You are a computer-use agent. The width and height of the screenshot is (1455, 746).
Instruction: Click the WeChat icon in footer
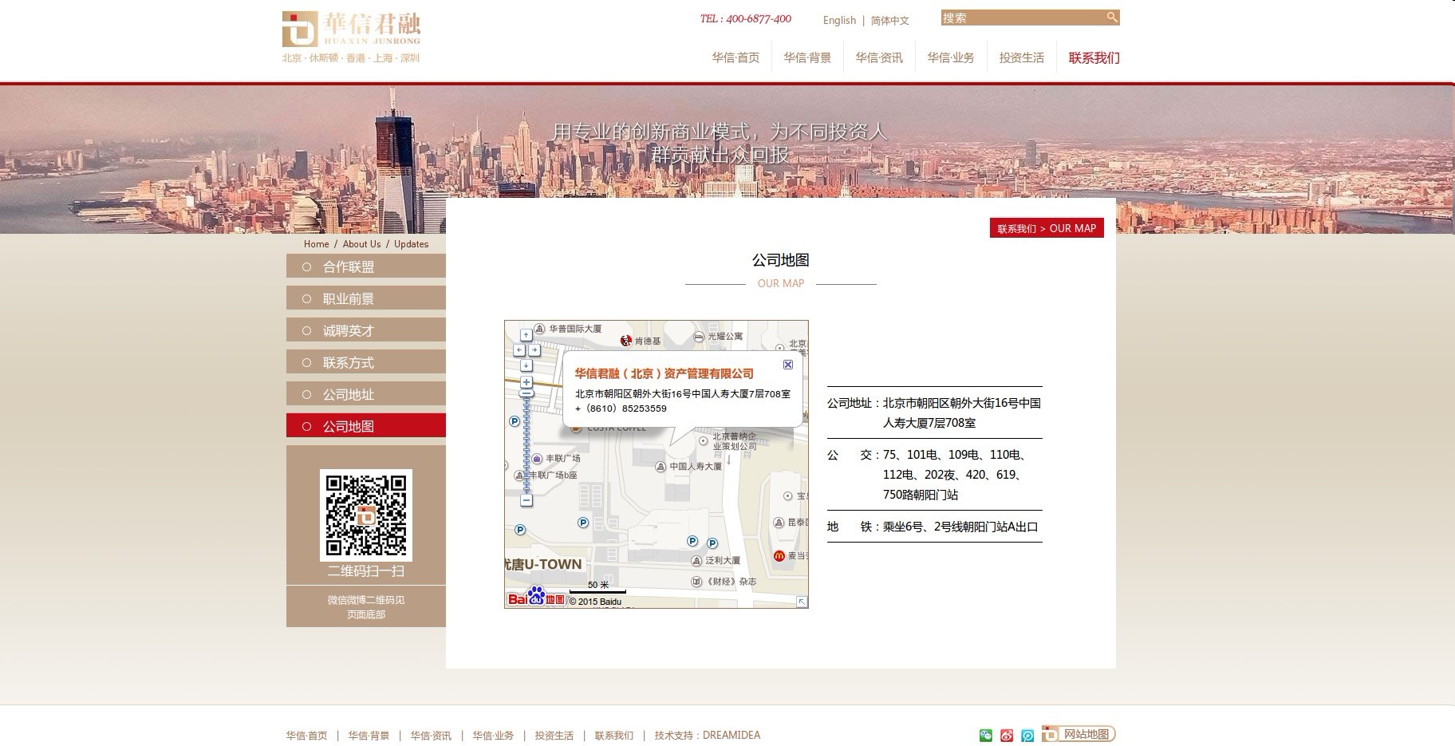[986, 736]
